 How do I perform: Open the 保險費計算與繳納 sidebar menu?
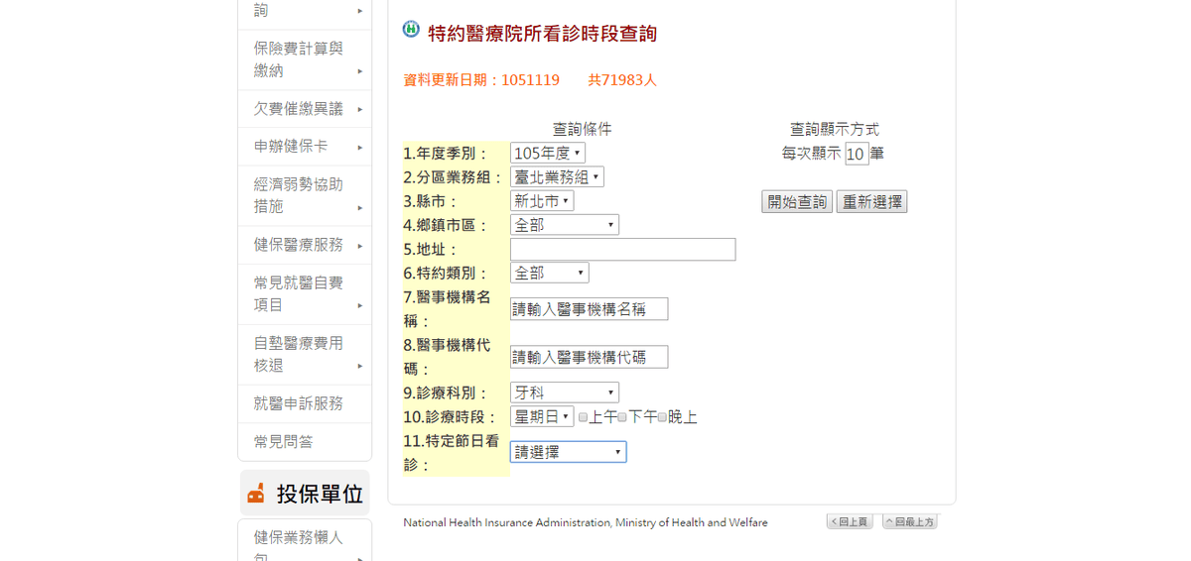point(305,59)
